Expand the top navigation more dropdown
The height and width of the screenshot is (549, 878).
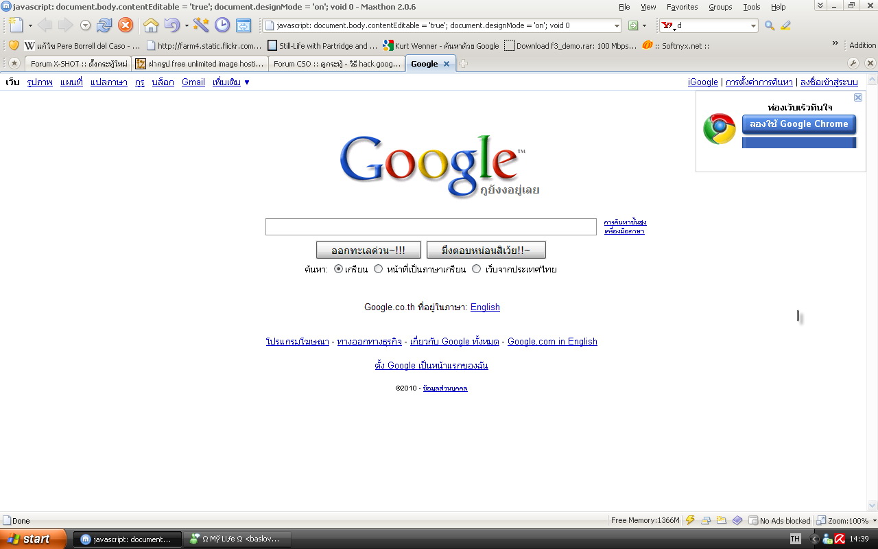[231, 82]
